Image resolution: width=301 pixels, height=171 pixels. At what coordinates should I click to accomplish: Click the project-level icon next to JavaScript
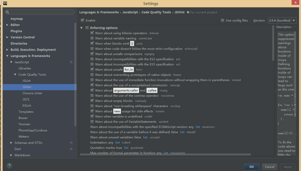point(71,62)
